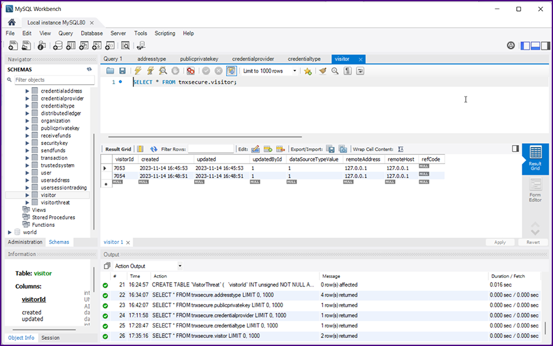Viewport: 553px width, 346px height.
Task: Open a new SQL tab from main toolbar
Action: point(12,45)
